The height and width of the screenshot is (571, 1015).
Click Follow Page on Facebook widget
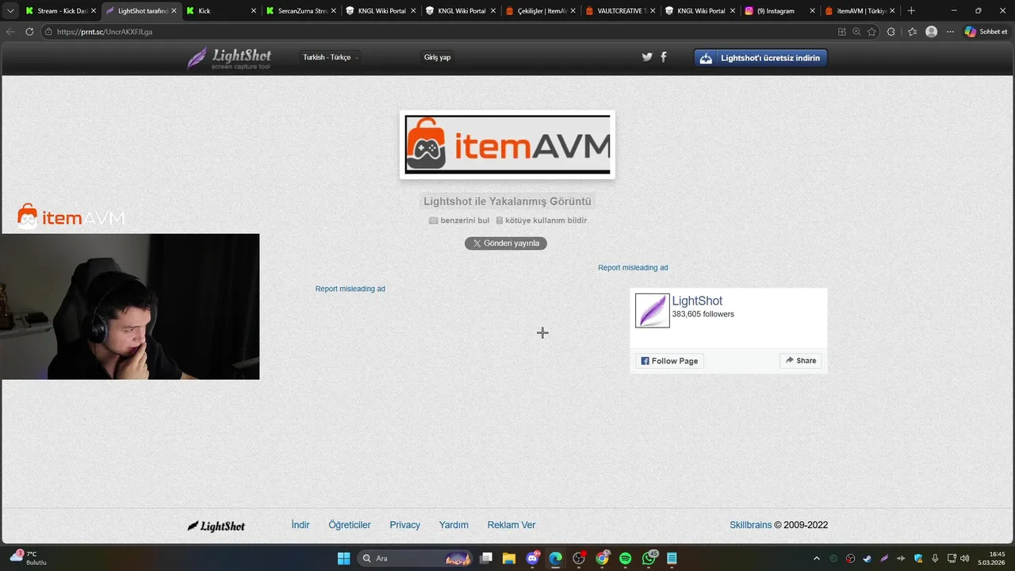point(669,361)
